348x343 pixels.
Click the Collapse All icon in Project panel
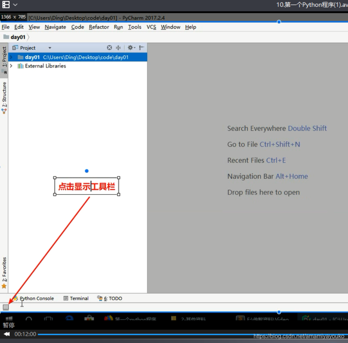118,48
